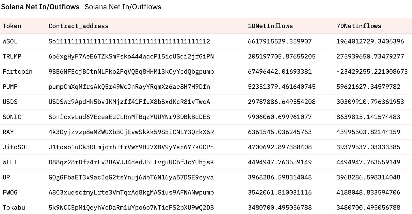412x214 pixels.
Task: Click WLFI value in 7DNetInflows column
Action: tap(368, 162)
